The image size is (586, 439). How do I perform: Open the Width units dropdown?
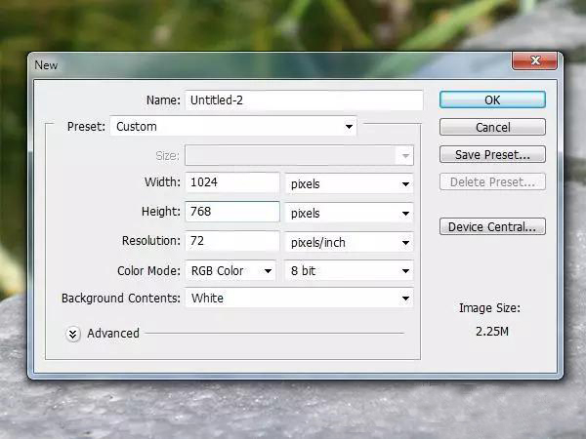[x=349, y=183]
